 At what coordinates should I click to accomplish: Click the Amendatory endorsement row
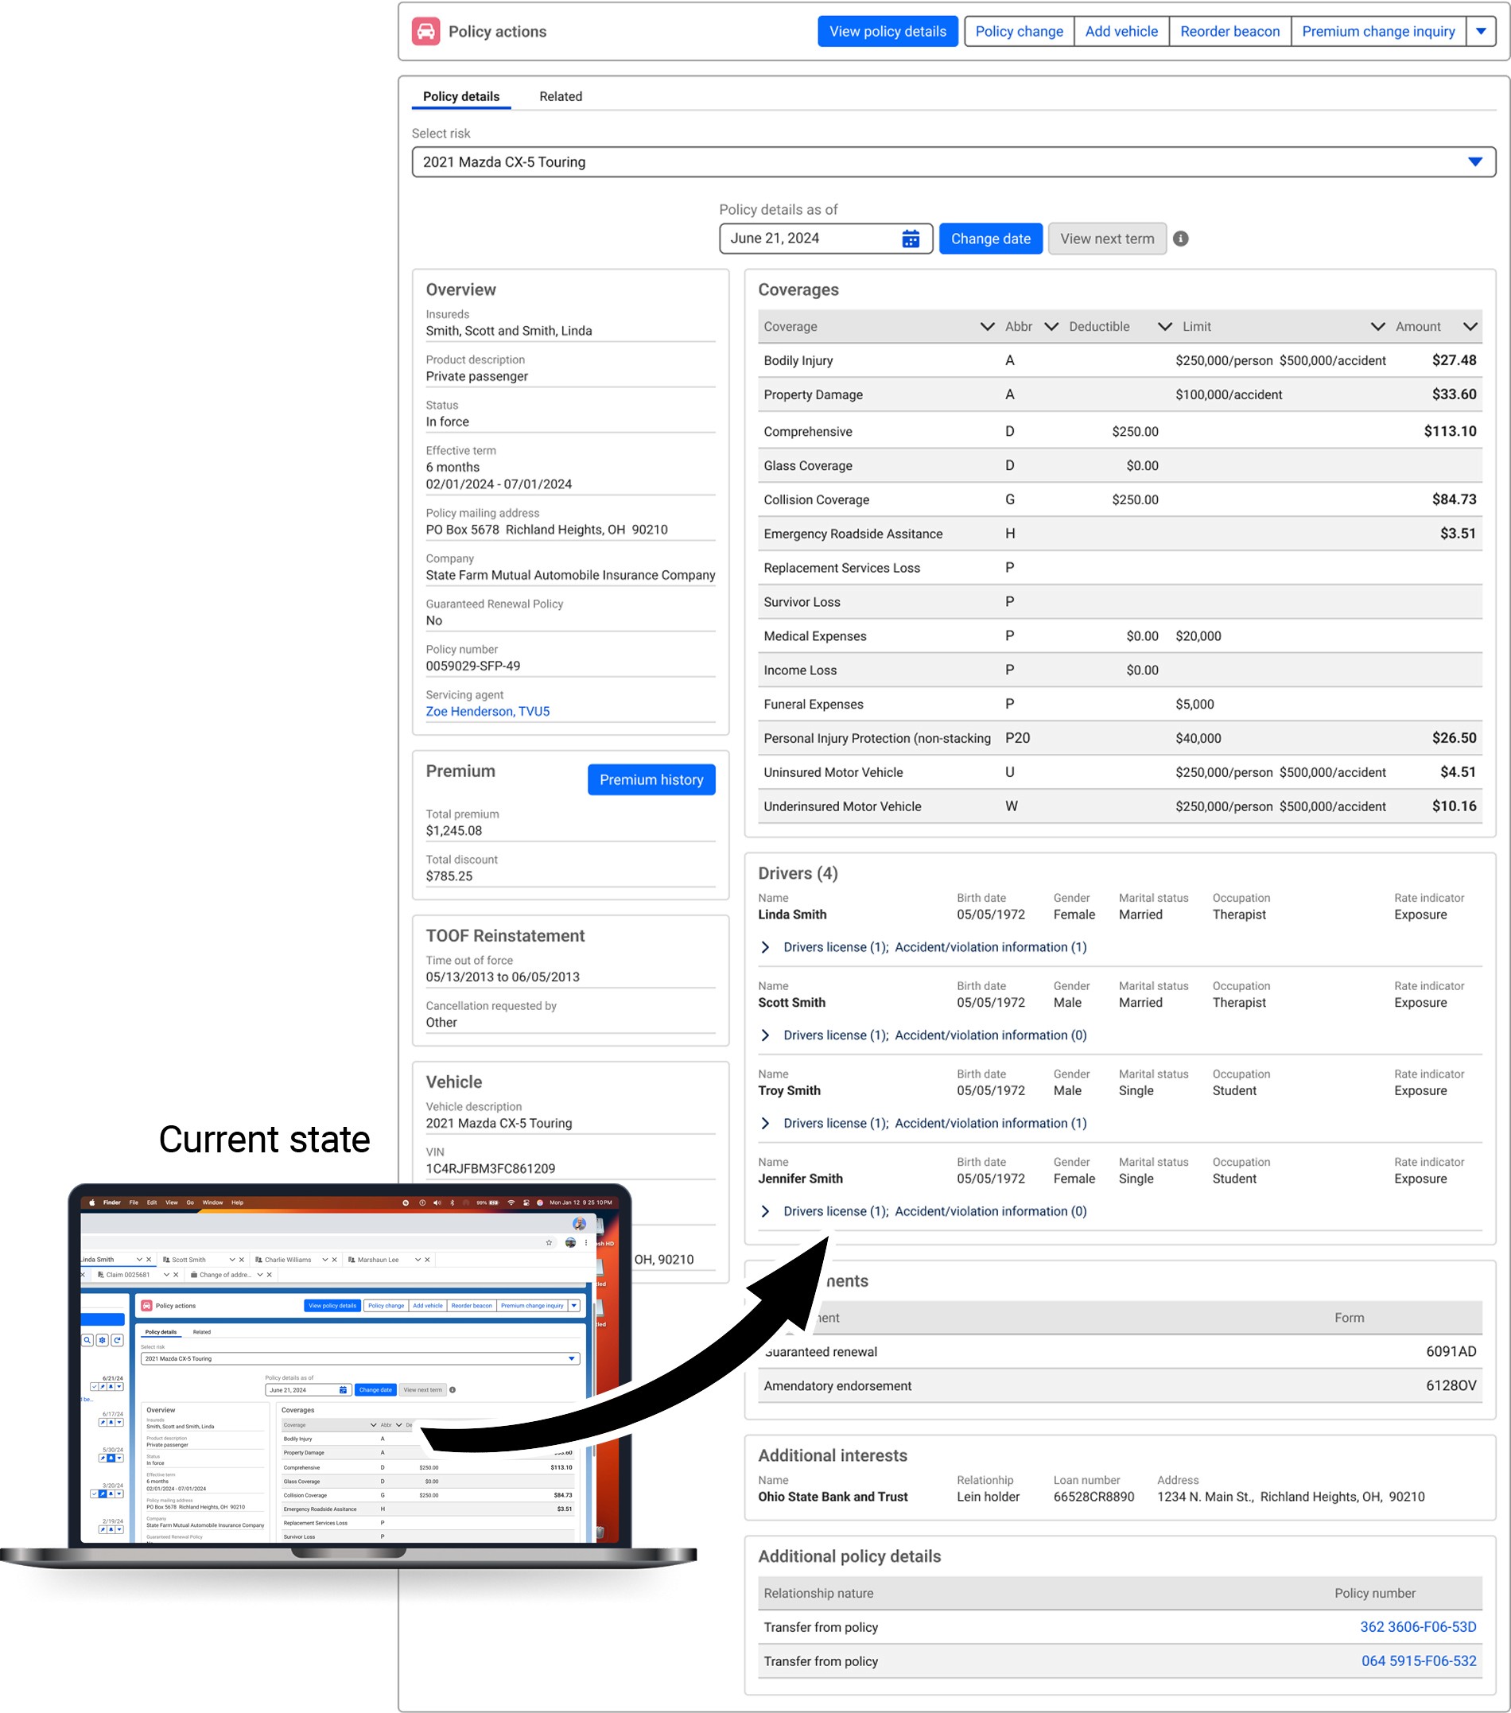click(1120, 1386)
